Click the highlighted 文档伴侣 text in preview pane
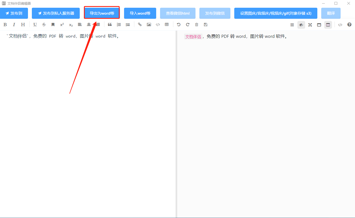Viewport: 355px width, 218px height. point(193,37)
